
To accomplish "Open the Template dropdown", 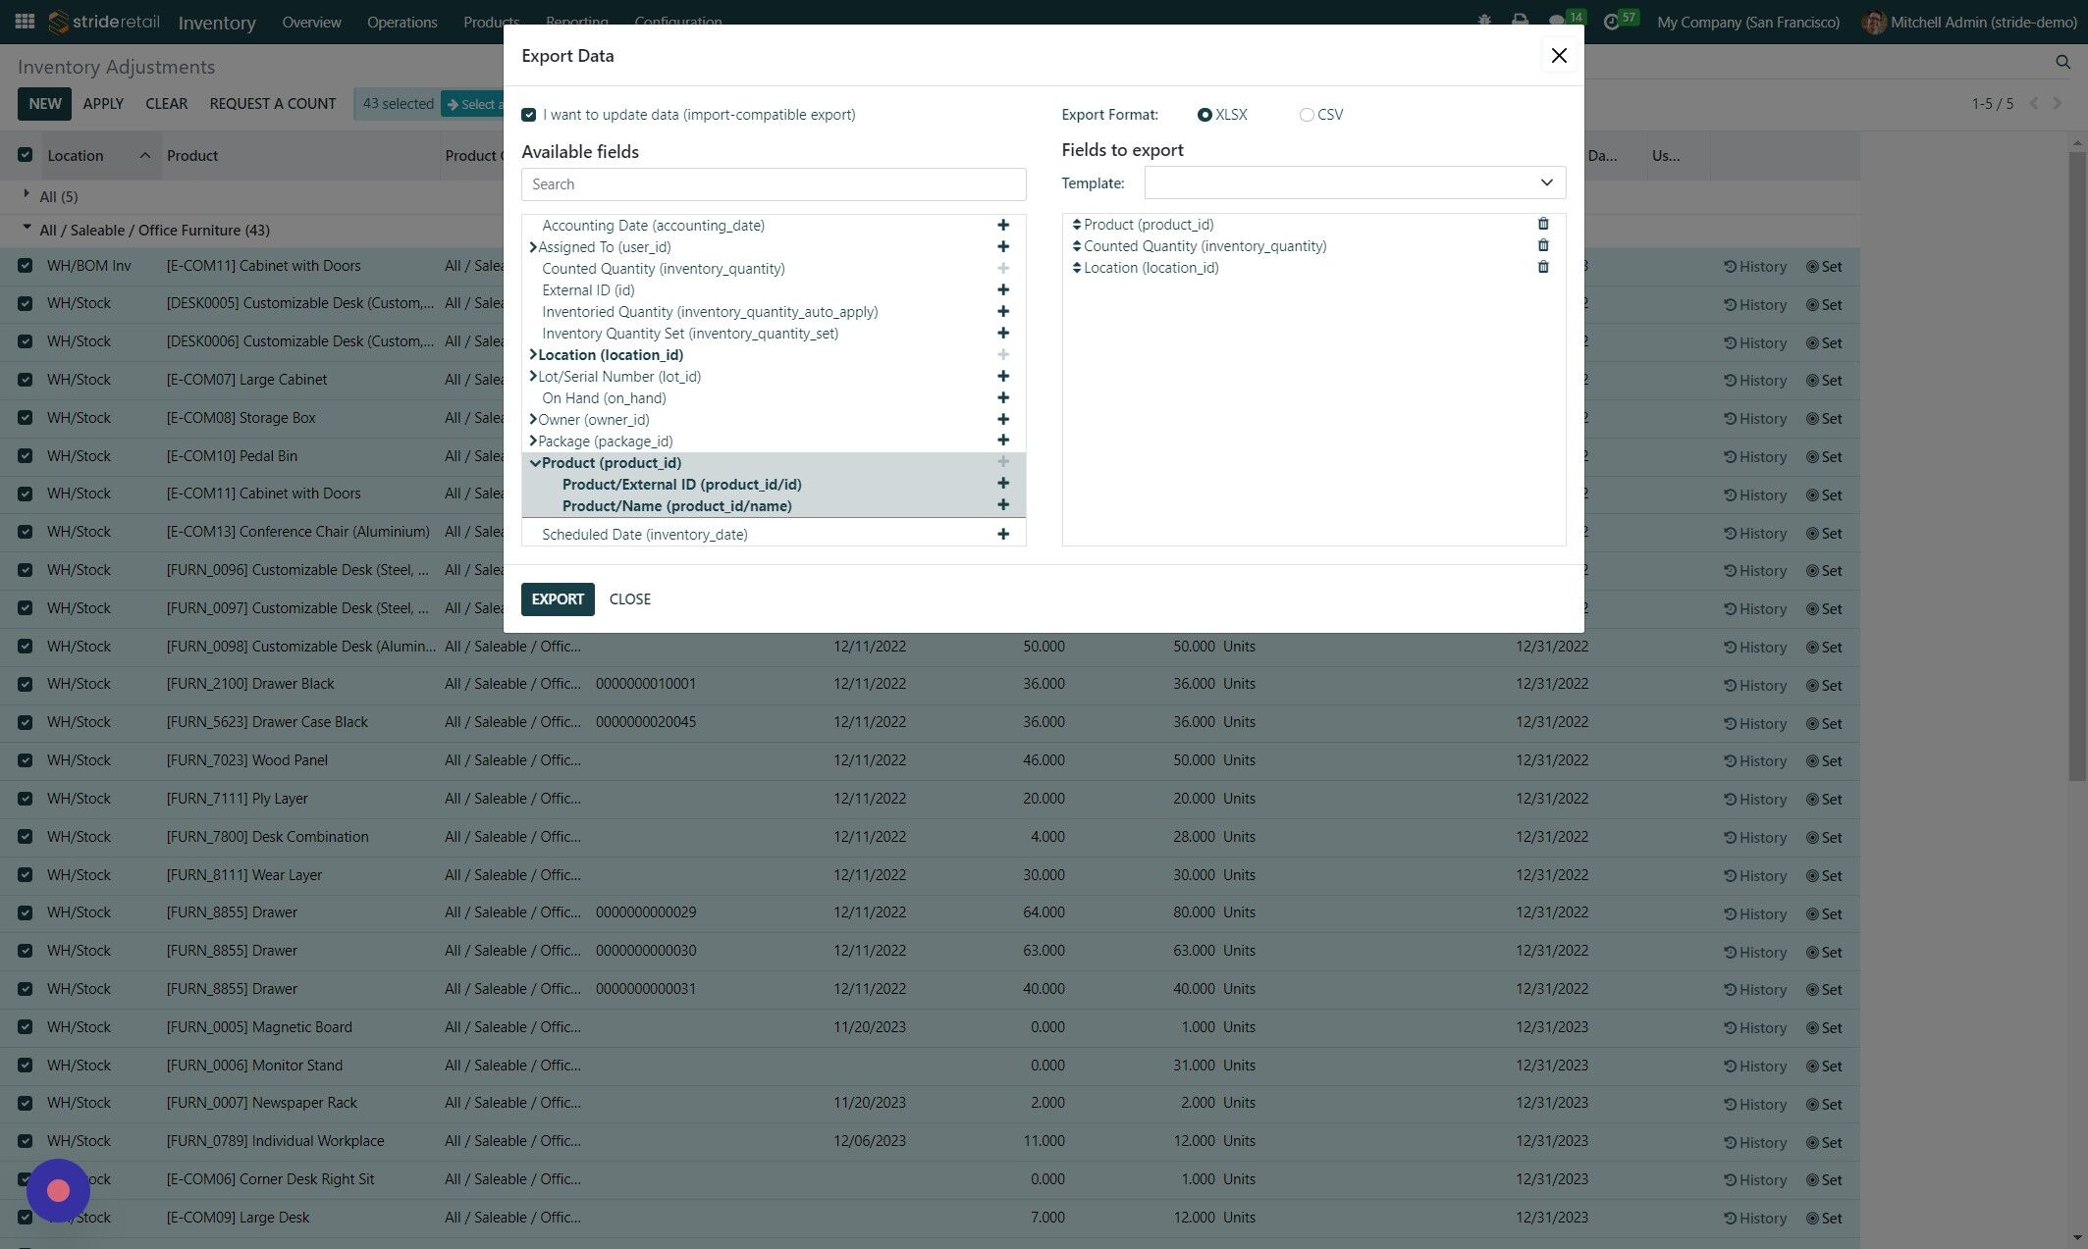I will coord(1354,183).
